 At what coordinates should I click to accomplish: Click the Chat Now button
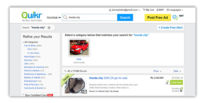[176, 82]
